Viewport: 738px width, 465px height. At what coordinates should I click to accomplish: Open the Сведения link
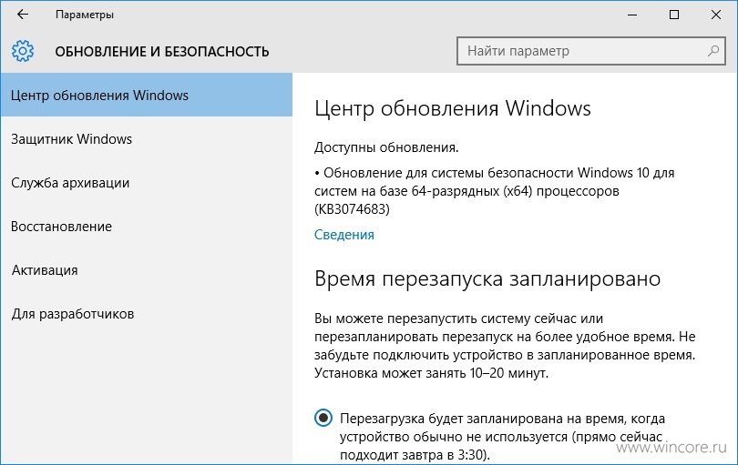click(344, 235)
